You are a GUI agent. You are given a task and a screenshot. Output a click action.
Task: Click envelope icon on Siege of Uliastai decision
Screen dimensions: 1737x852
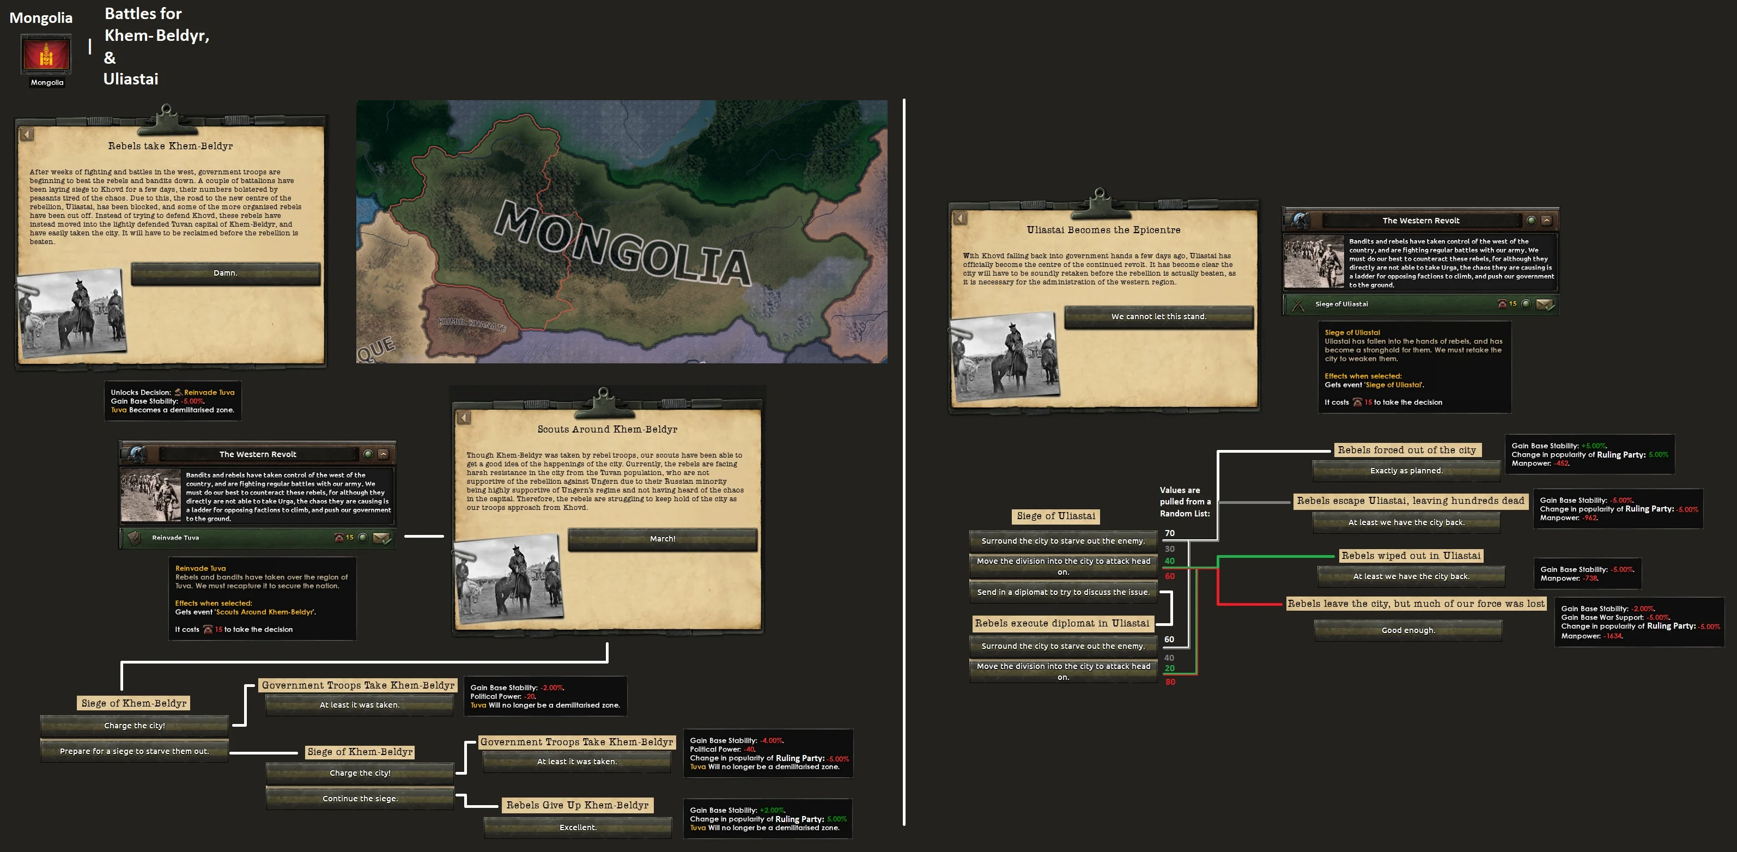click(x=1545, y=304)
